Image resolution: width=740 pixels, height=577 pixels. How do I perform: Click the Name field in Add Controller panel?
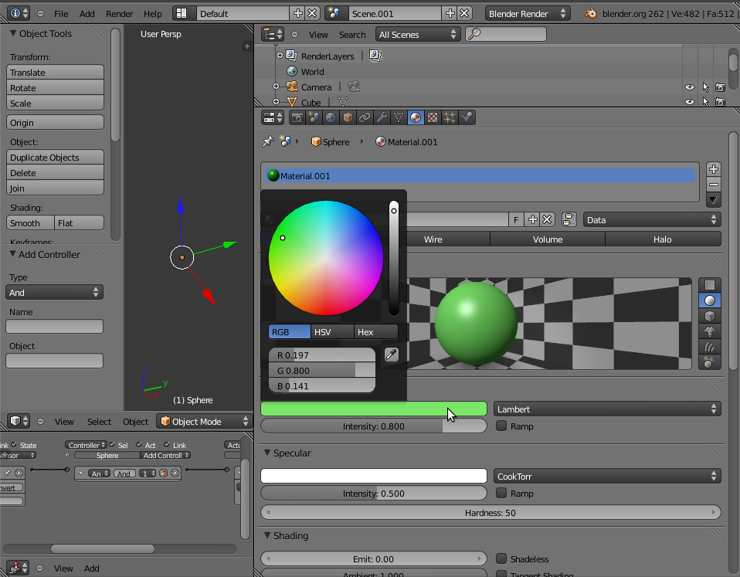click(x=53, y=326)
